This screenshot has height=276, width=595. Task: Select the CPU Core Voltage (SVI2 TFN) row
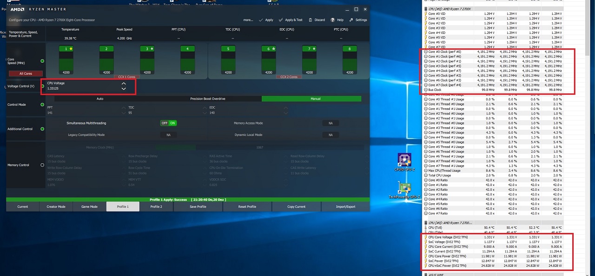point(493,237)
